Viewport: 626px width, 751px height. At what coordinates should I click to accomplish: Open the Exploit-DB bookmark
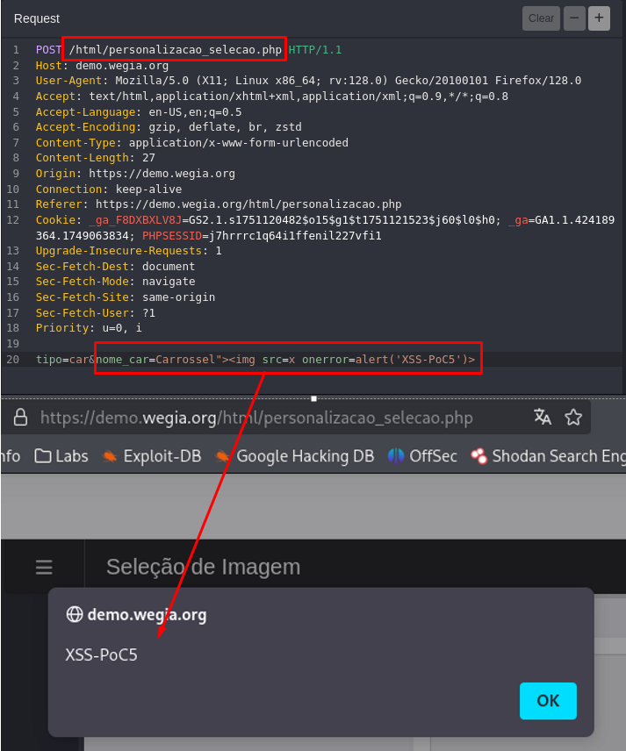pos(152,456)
